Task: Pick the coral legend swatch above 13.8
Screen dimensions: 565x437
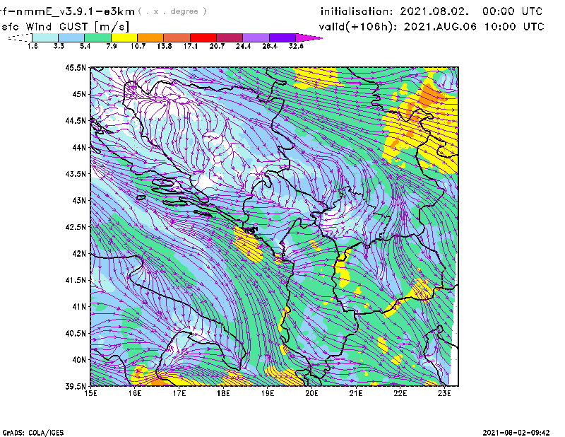Action: click(177, 37)
